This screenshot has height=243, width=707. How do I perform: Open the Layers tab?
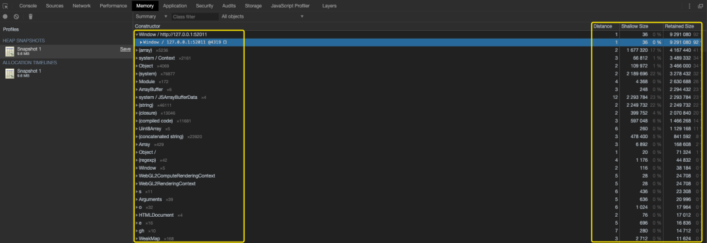pyautogui.click(x=329, y=6)
